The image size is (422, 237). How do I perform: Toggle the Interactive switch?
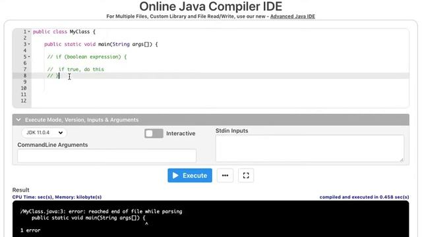click(154, 133)
